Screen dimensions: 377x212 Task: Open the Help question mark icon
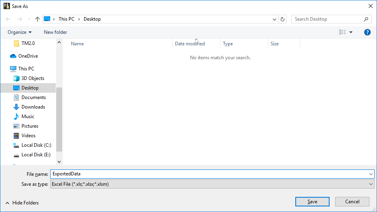click(x=367, y=32)
